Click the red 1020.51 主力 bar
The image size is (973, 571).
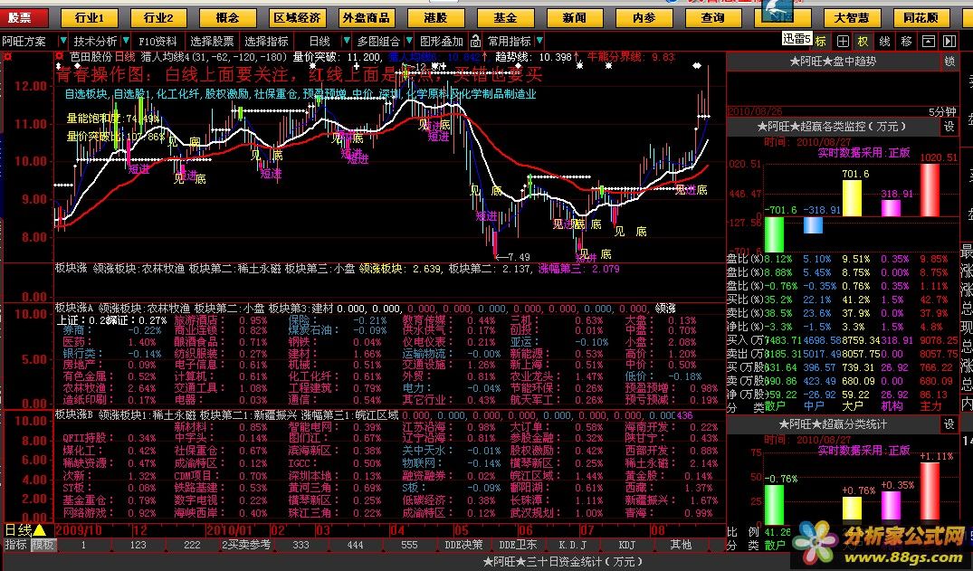coord(930,190)
